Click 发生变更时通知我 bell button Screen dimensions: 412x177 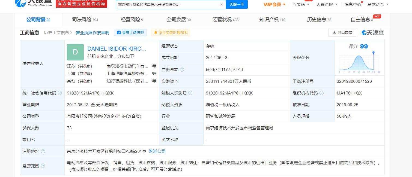tap(171, 33)
